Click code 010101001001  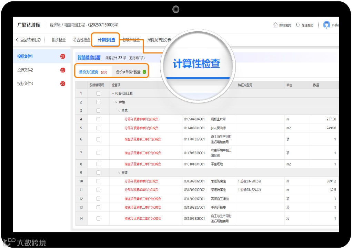coord(194,164)
